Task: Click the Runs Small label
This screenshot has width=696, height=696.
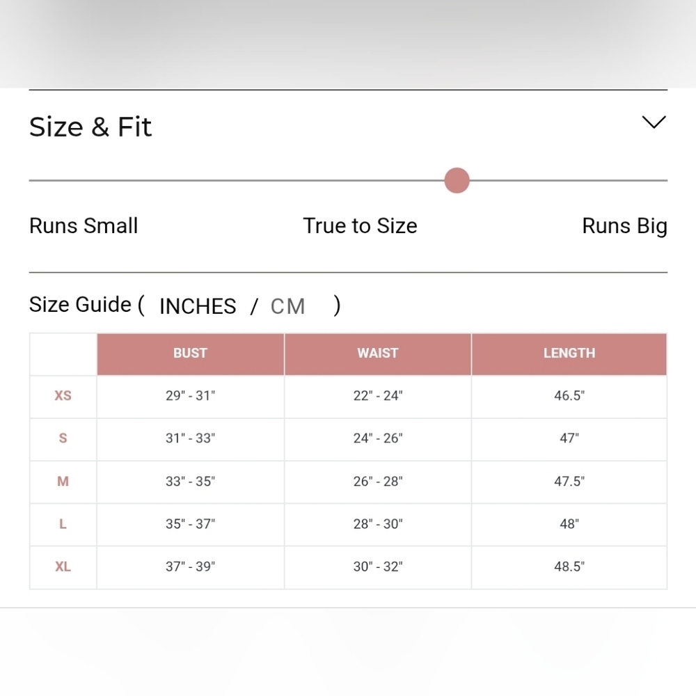Action: [84, 226]
